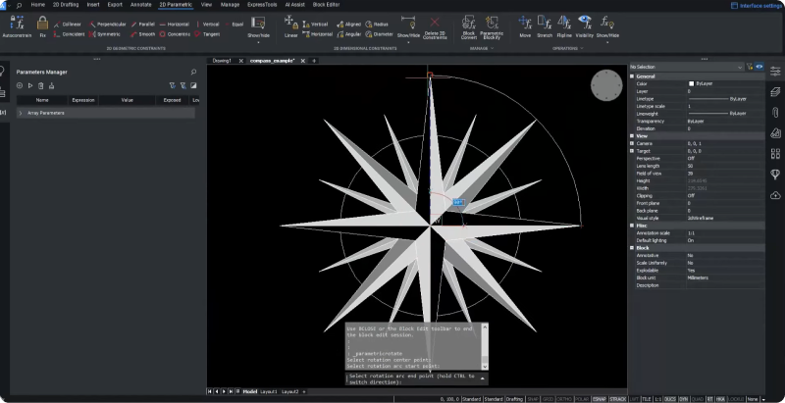Click the Delete 2D Constraints icon
Viewport: 785px width, 403px height.
click(434, 23)
